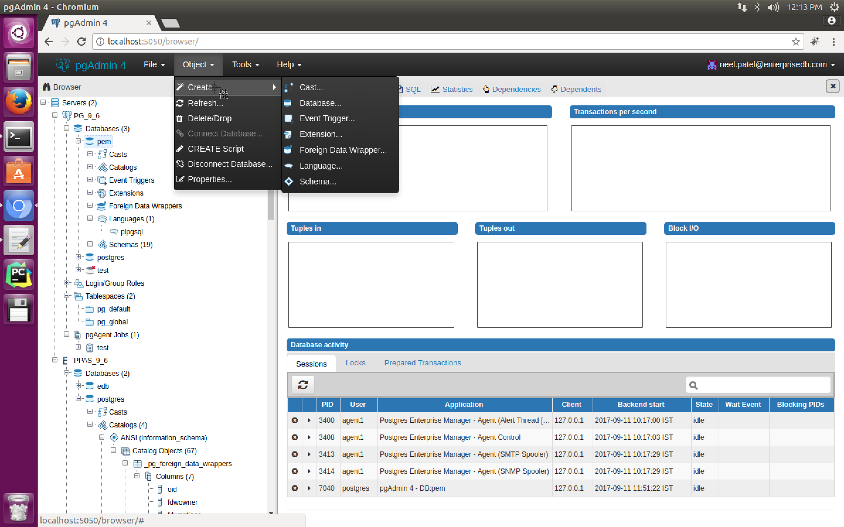Terminate session with PID 3400
Screen dimensions: 844x527
pos(295,420)
